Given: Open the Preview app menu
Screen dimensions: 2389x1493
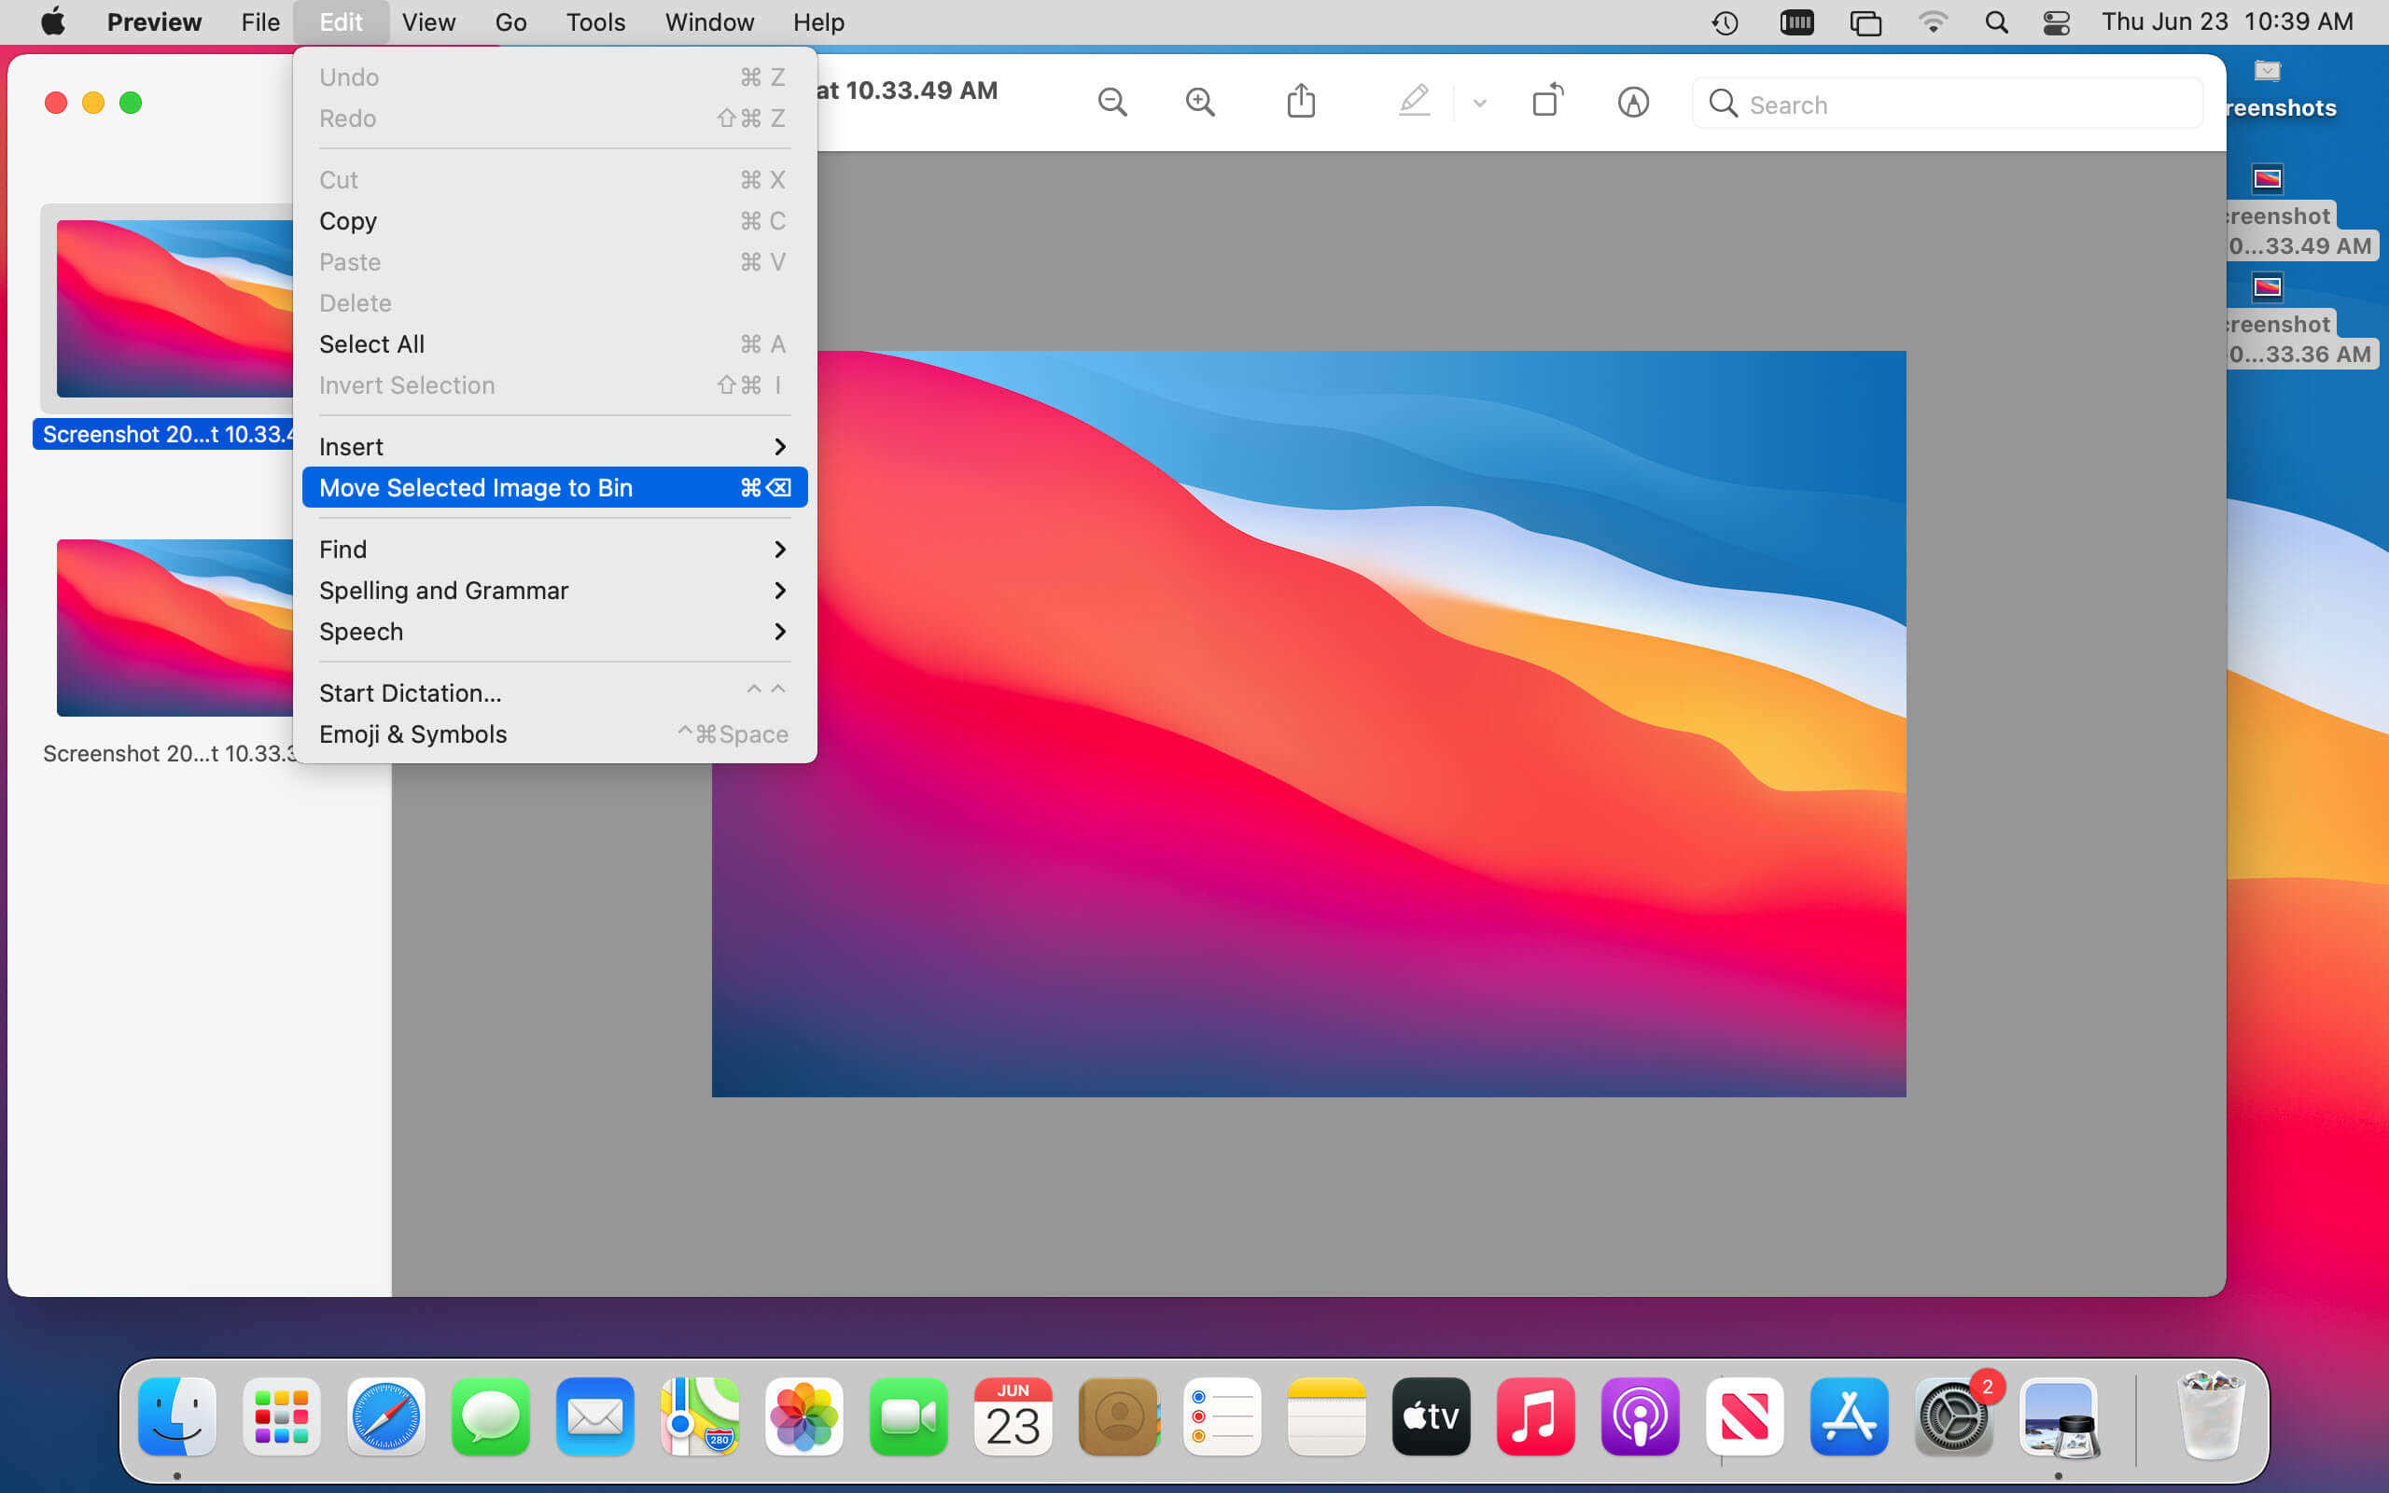Looking at the screenshot, I should pos(154,21).
